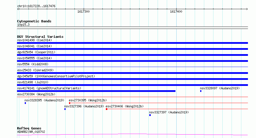
Task: Click the blue bar for dgv925n54
Action: [132, 55]
